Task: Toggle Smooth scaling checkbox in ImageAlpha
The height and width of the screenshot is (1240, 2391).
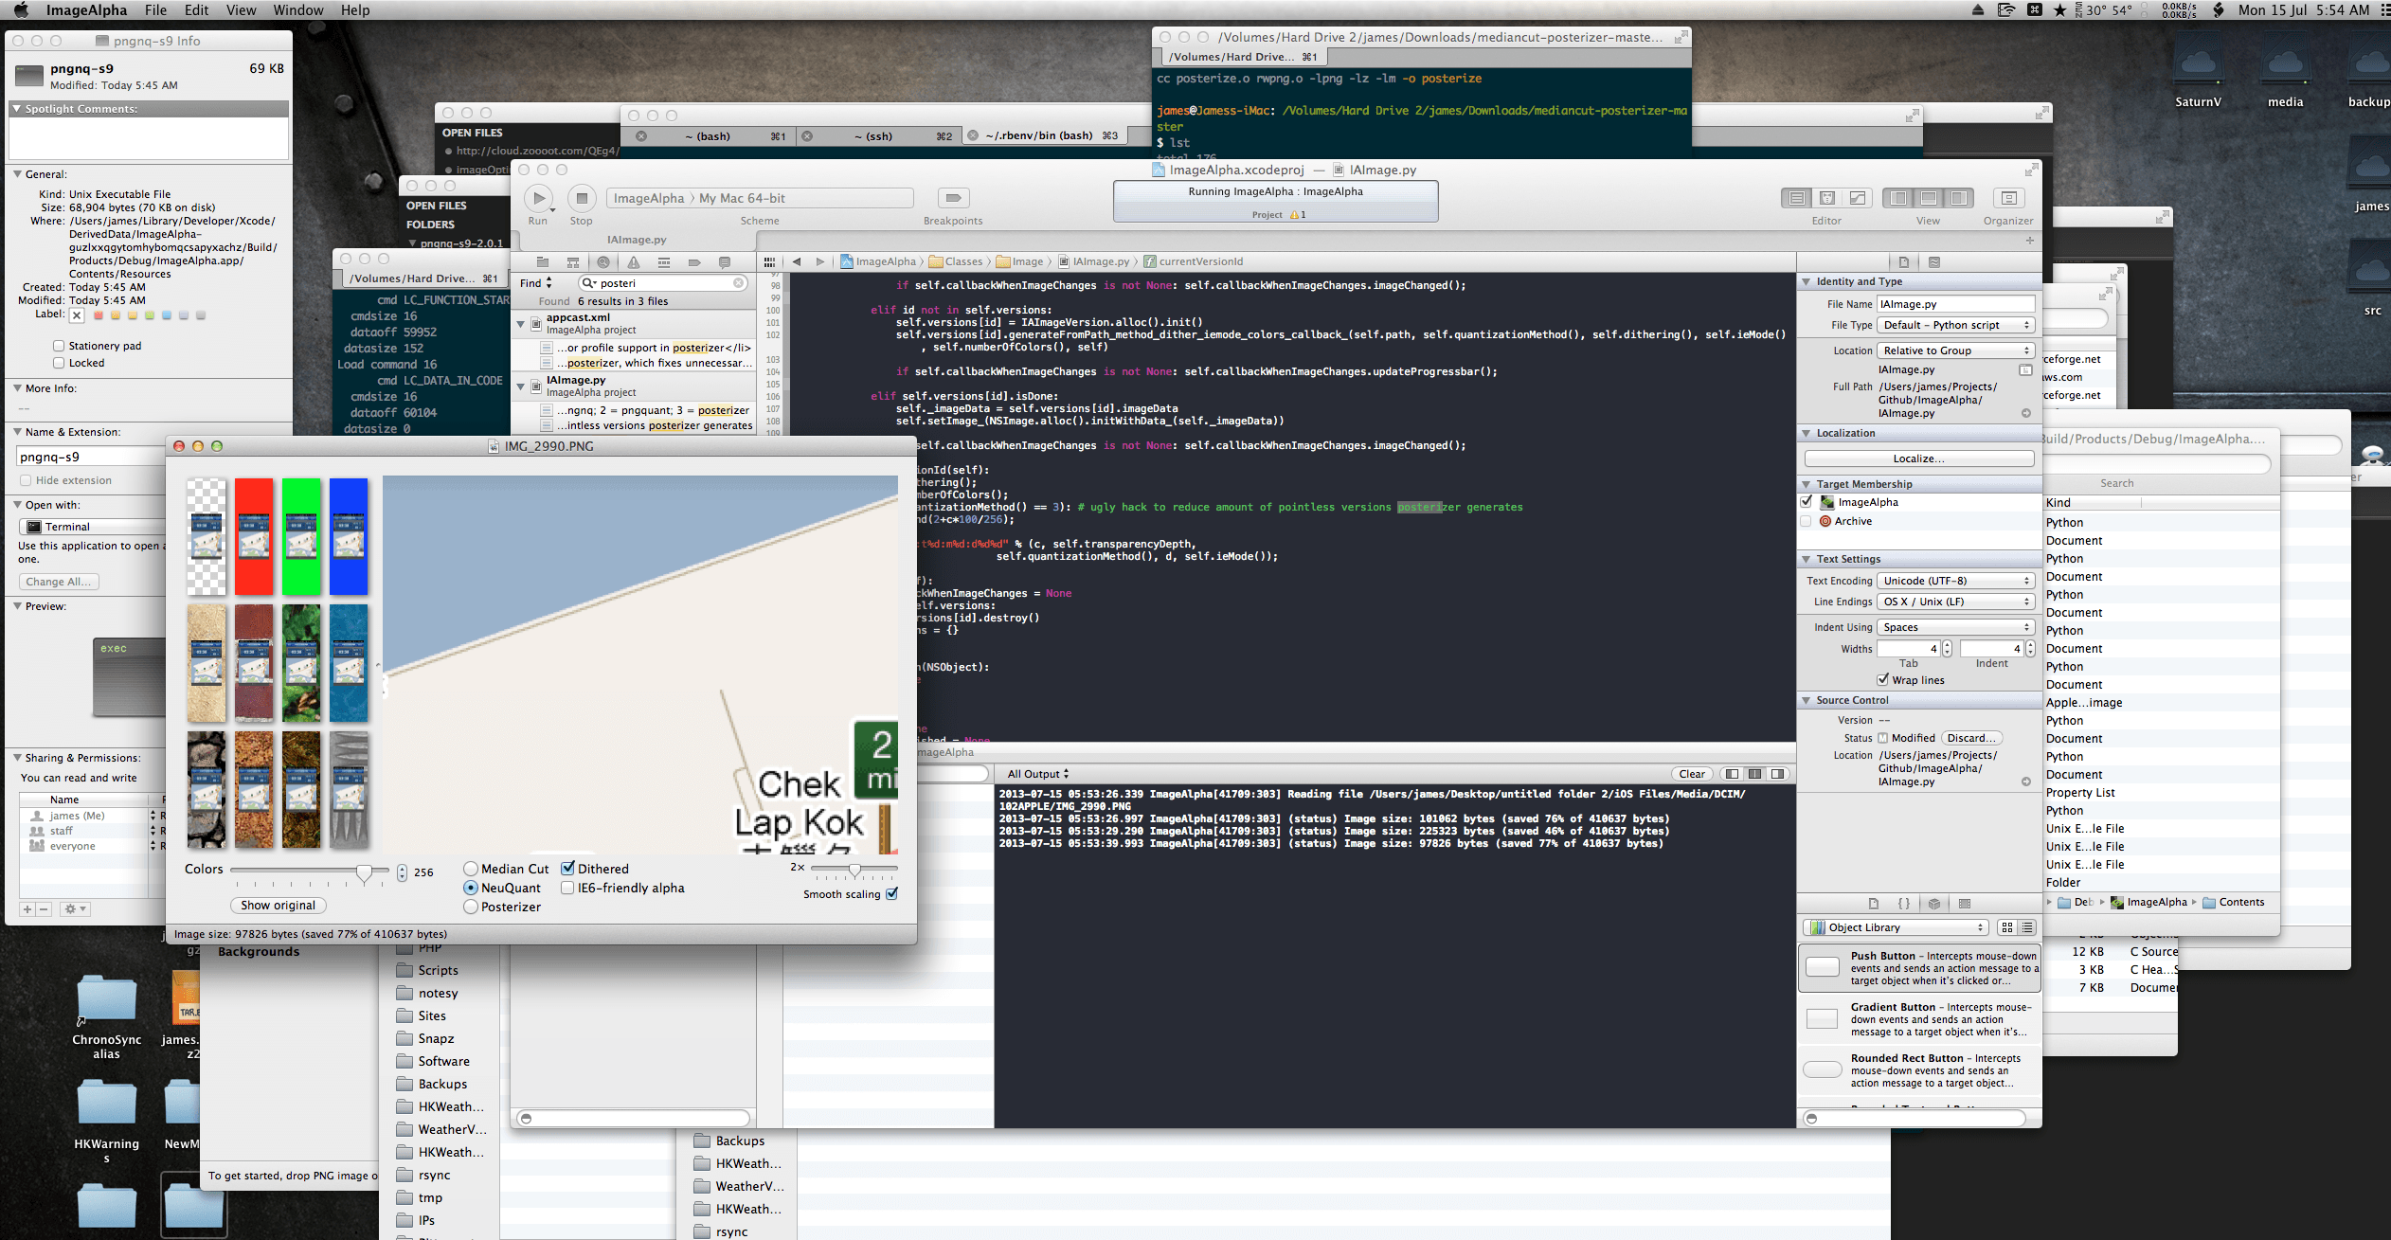Action: (889, 893)
